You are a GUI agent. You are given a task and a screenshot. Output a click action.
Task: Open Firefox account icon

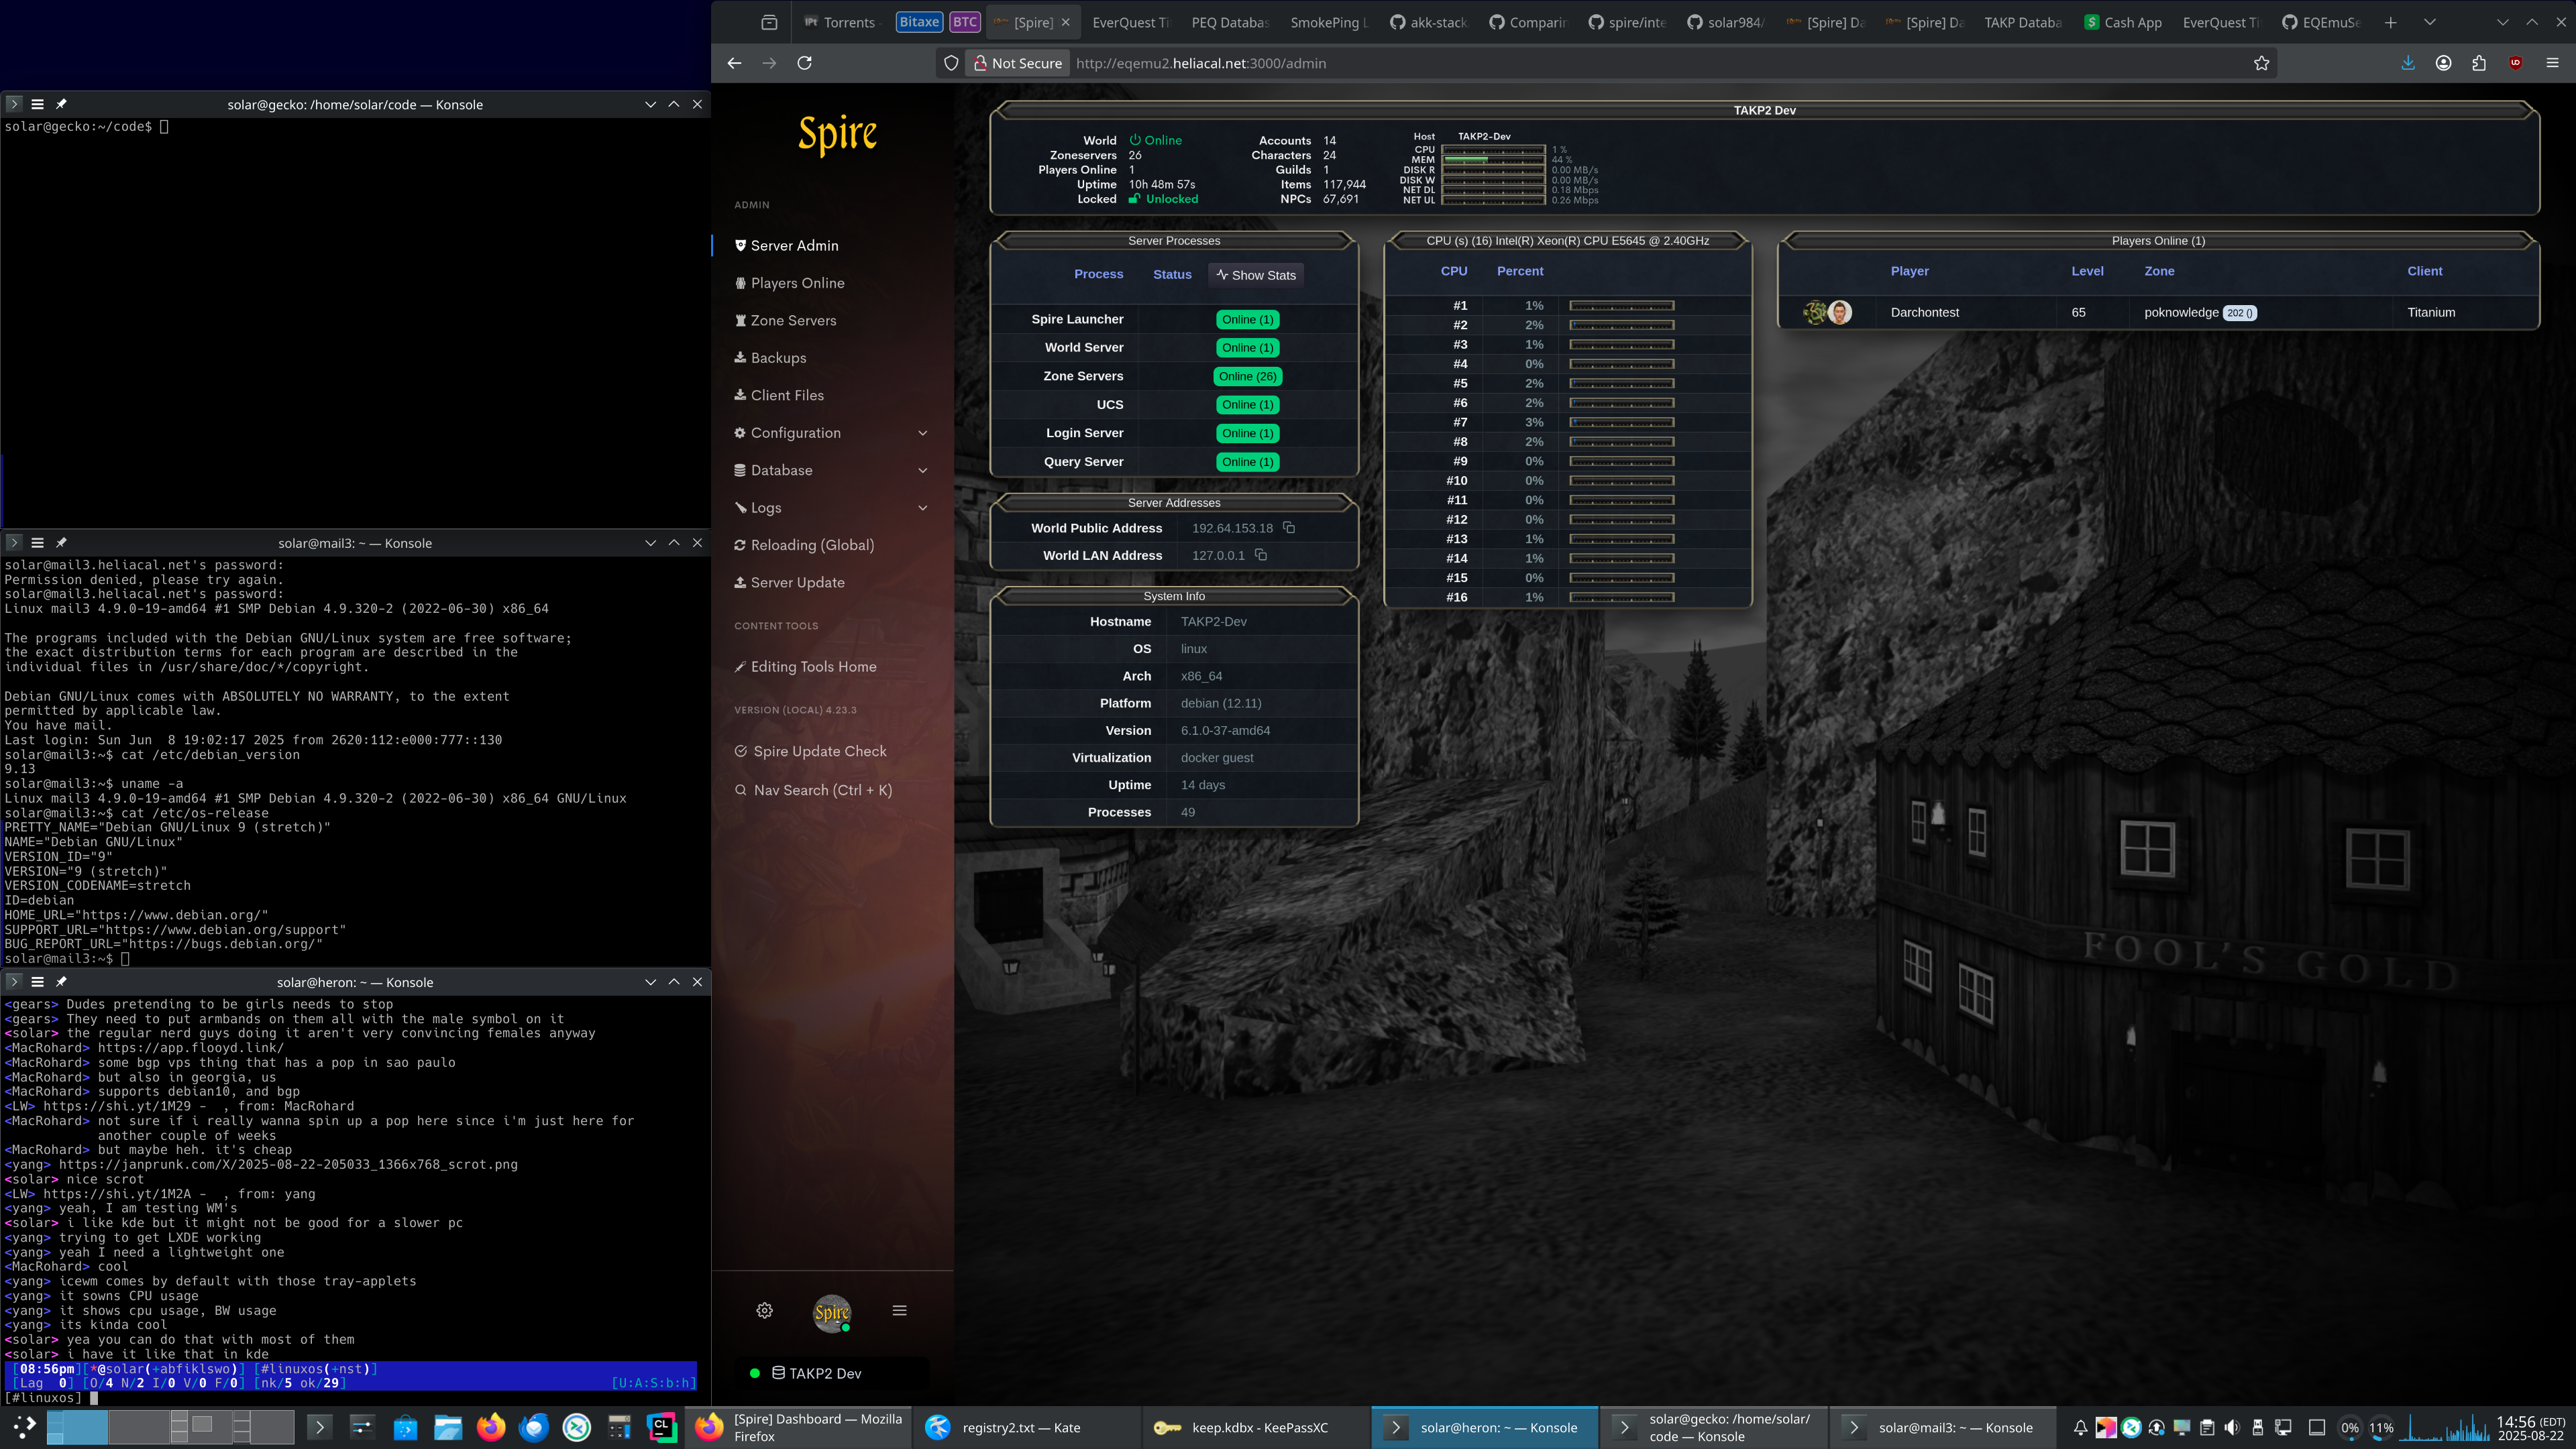point(2443,63)
